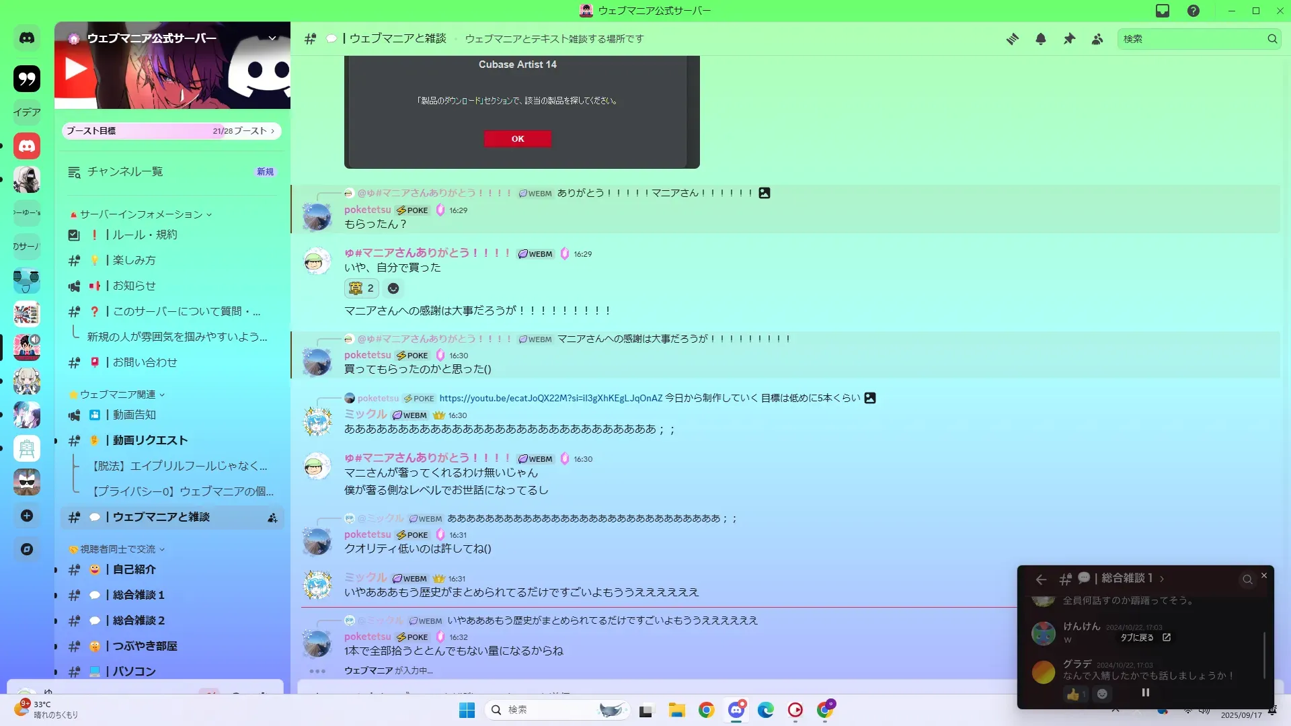
Task: Click the help question mark icon
Action: [x=1194, y=11]
